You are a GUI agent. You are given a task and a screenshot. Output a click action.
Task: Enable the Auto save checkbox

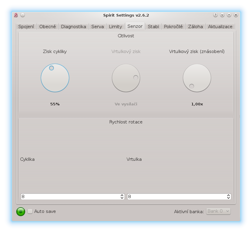coord(30,211)
